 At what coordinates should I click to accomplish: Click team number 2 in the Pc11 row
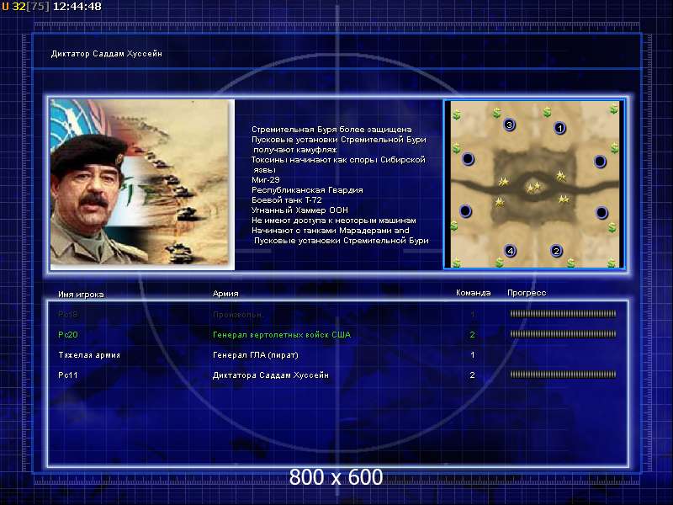click(x=472, y=375)
